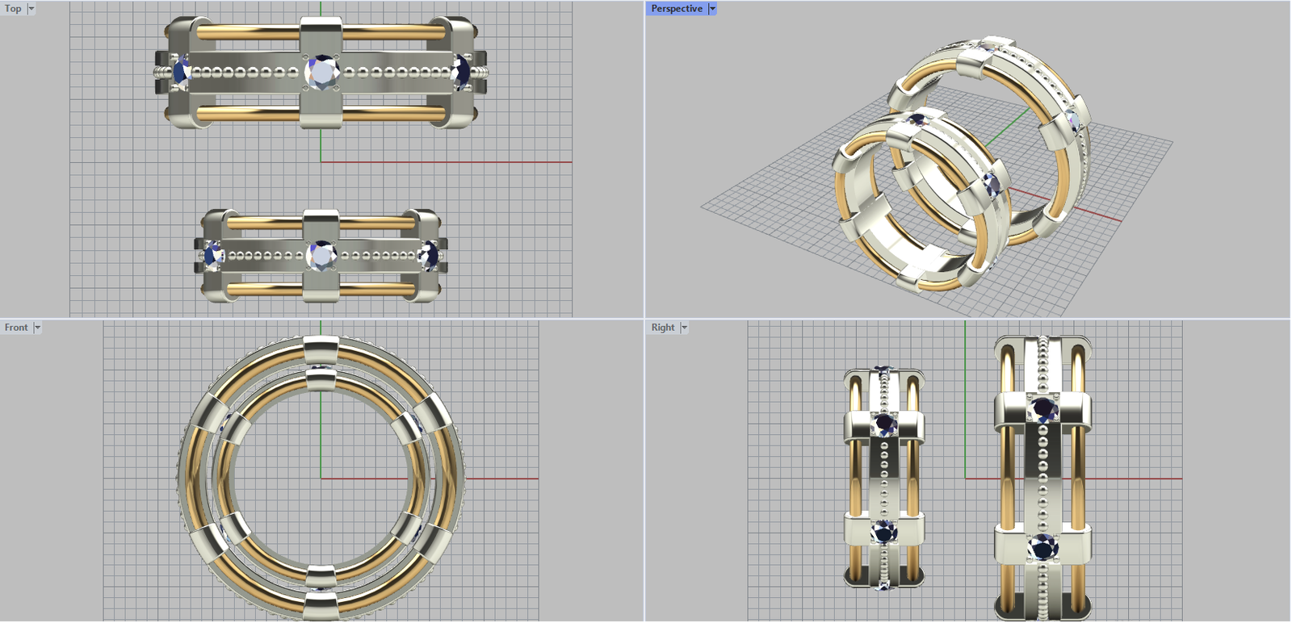Select upper gemstone on taller ring in Right view
1292x623 pixels.
pos(1043,409)
